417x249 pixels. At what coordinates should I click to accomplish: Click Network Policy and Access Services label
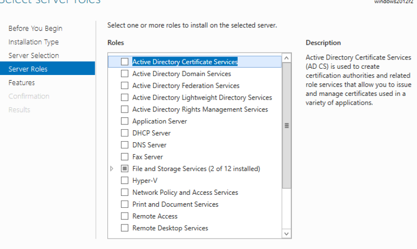click(185, 192)
